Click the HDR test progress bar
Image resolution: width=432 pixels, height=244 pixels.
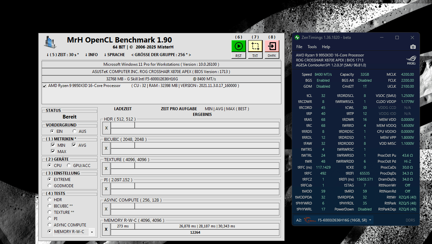click(207, 125)
